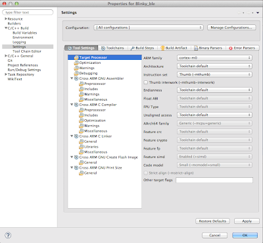Click the Libraries folder icon under C Linker
263x243 pixels.
[82, 147]
